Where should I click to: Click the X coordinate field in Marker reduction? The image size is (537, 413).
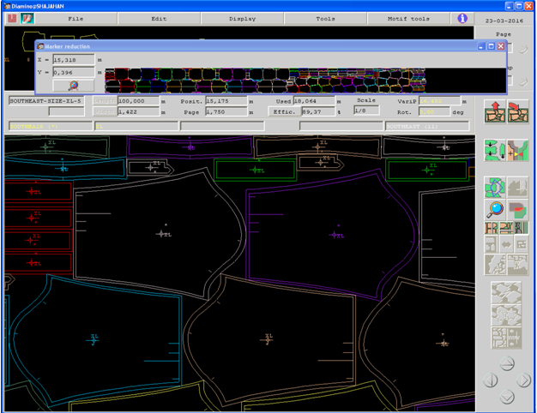click(x=74, y=60)
